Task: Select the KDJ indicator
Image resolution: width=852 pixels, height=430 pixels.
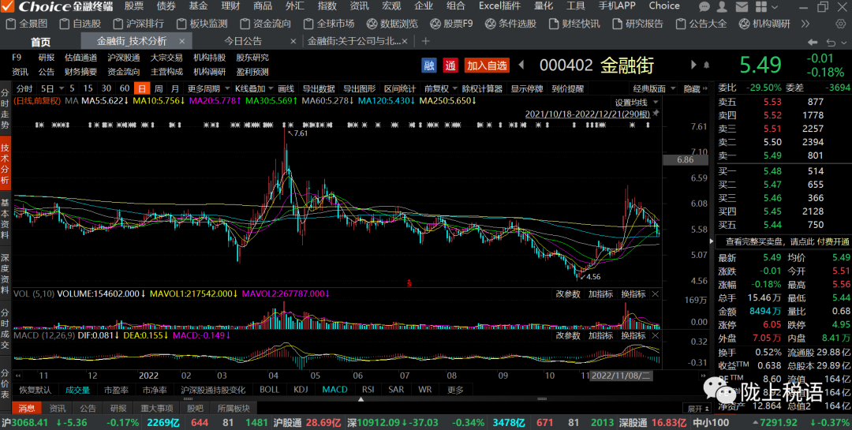Action: tap(301, 390)
